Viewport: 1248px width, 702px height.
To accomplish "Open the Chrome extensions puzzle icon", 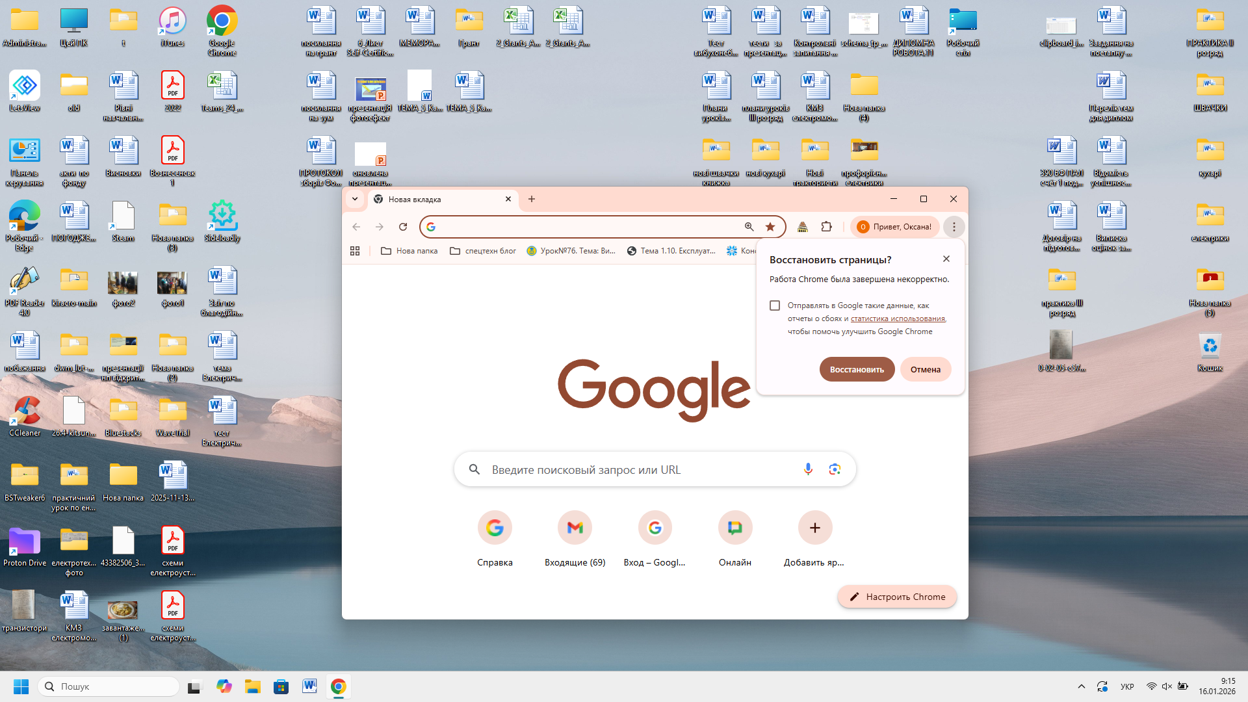I will coord(826,227).
